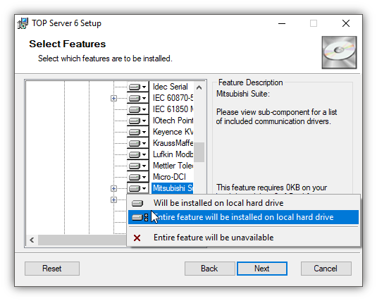Open install options dropdown for Mitsubishi Suite
377x301 pixels.
tap(138, 188)
